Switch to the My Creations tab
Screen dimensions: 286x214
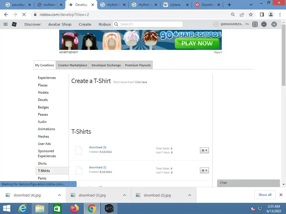44,65
